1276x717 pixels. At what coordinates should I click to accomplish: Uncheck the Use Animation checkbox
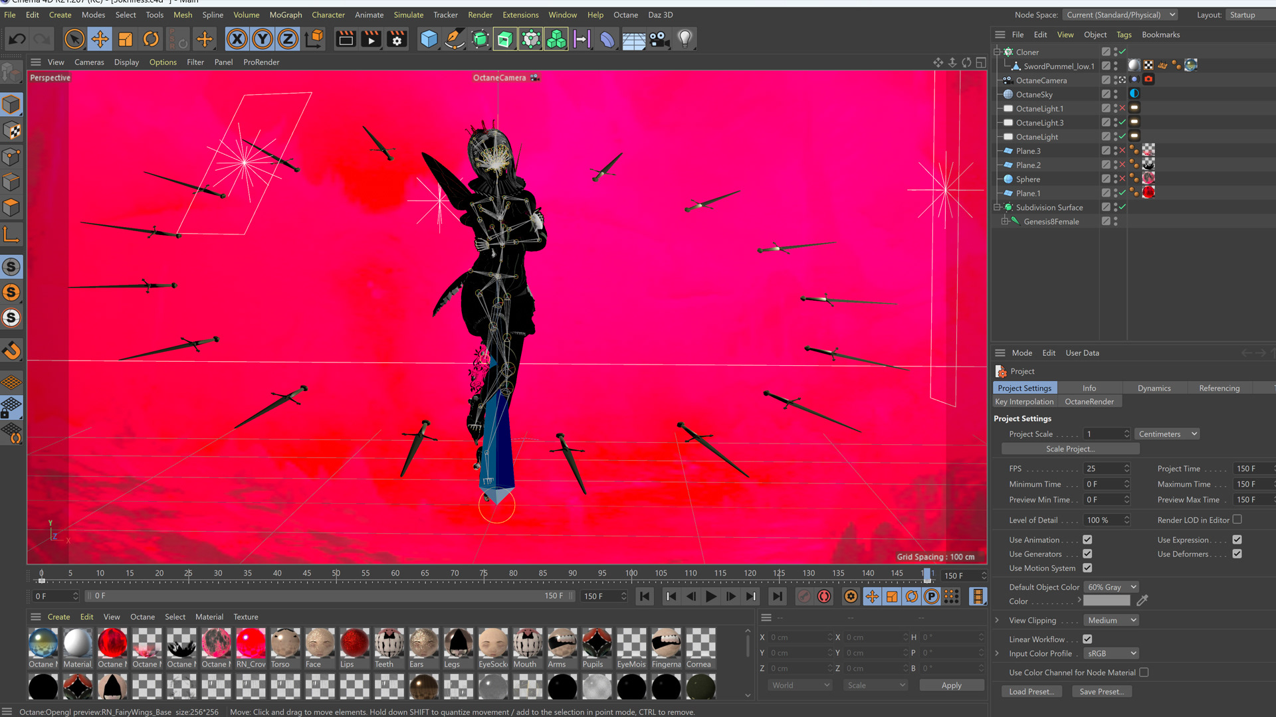(x=1087, y=540)
